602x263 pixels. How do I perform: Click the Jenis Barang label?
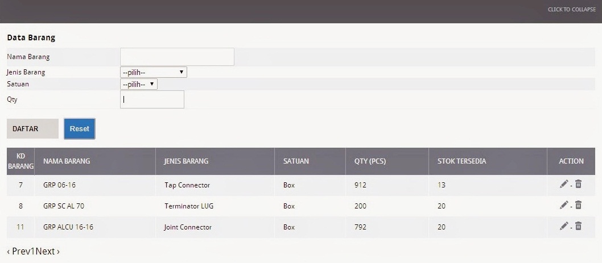coord(26,72)
